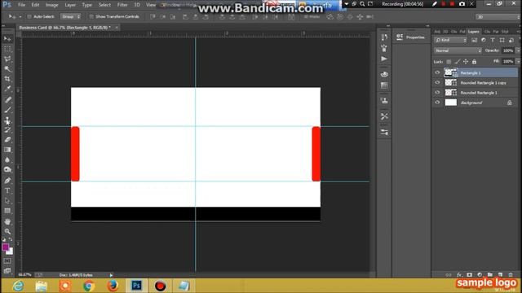Viewport: 522px width, 293px height.
Task: Filter layers by pixel type icon
Action: tap(475, 40)
